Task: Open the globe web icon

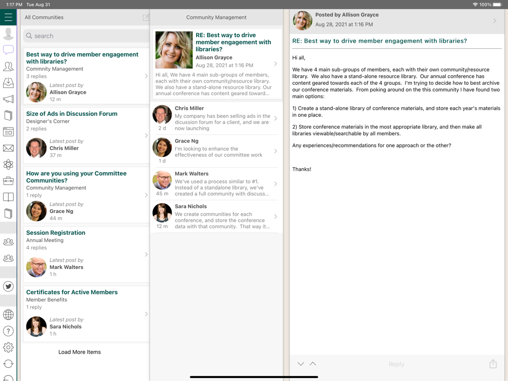Action: pos(8,314)
